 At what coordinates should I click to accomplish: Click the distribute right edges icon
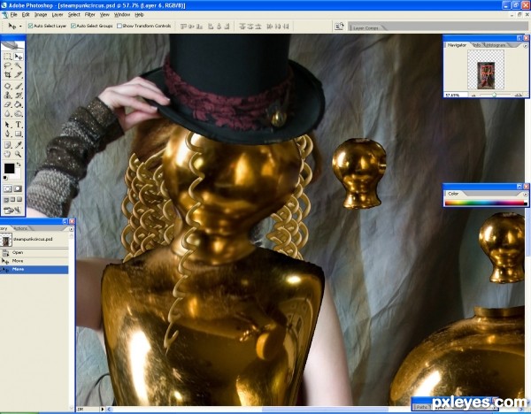tap(286, 26)
